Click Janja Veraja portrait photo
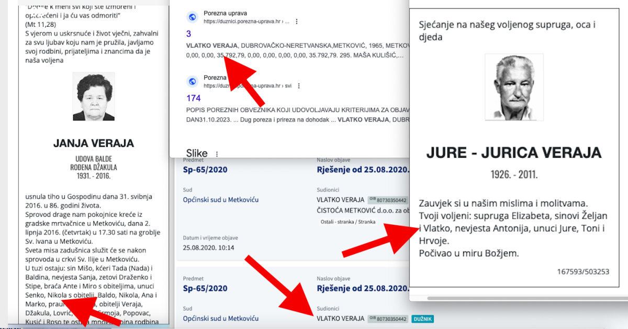The image size is (628, 329). pyautogui.click(x=94, y=96)
